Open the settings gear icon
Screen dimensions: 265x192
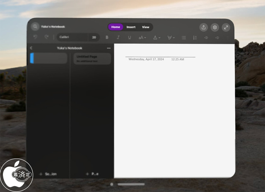[x=214, y=27]
